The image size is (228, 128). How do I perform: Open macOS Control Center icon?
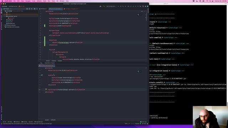pyautogui.click(x=213, y=1)
